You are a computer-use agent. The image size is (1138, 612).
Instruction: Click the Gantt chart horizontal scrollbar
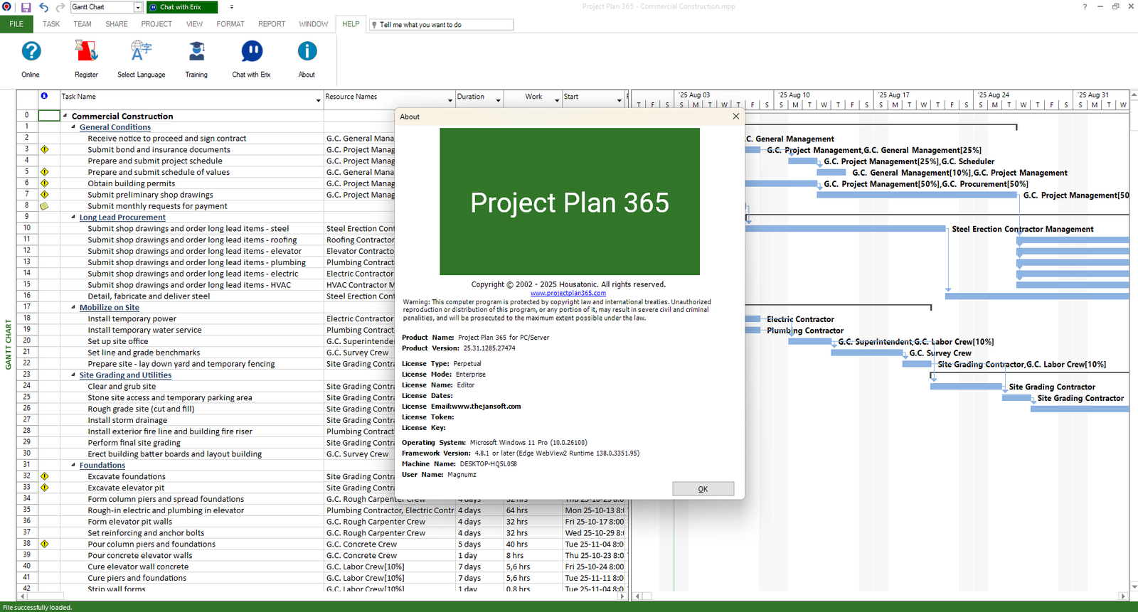pyautogui.click(x=881, y=596)
